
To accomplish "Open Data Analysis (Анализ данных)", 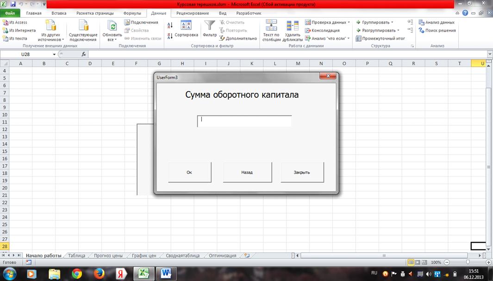I will 436,22.
